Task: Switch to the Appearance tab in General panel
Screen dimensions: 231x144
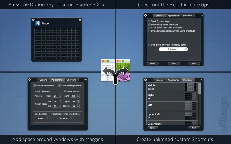Action: [x=174, y=16]
